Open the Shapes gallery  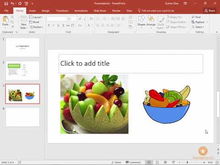(141, 22)
